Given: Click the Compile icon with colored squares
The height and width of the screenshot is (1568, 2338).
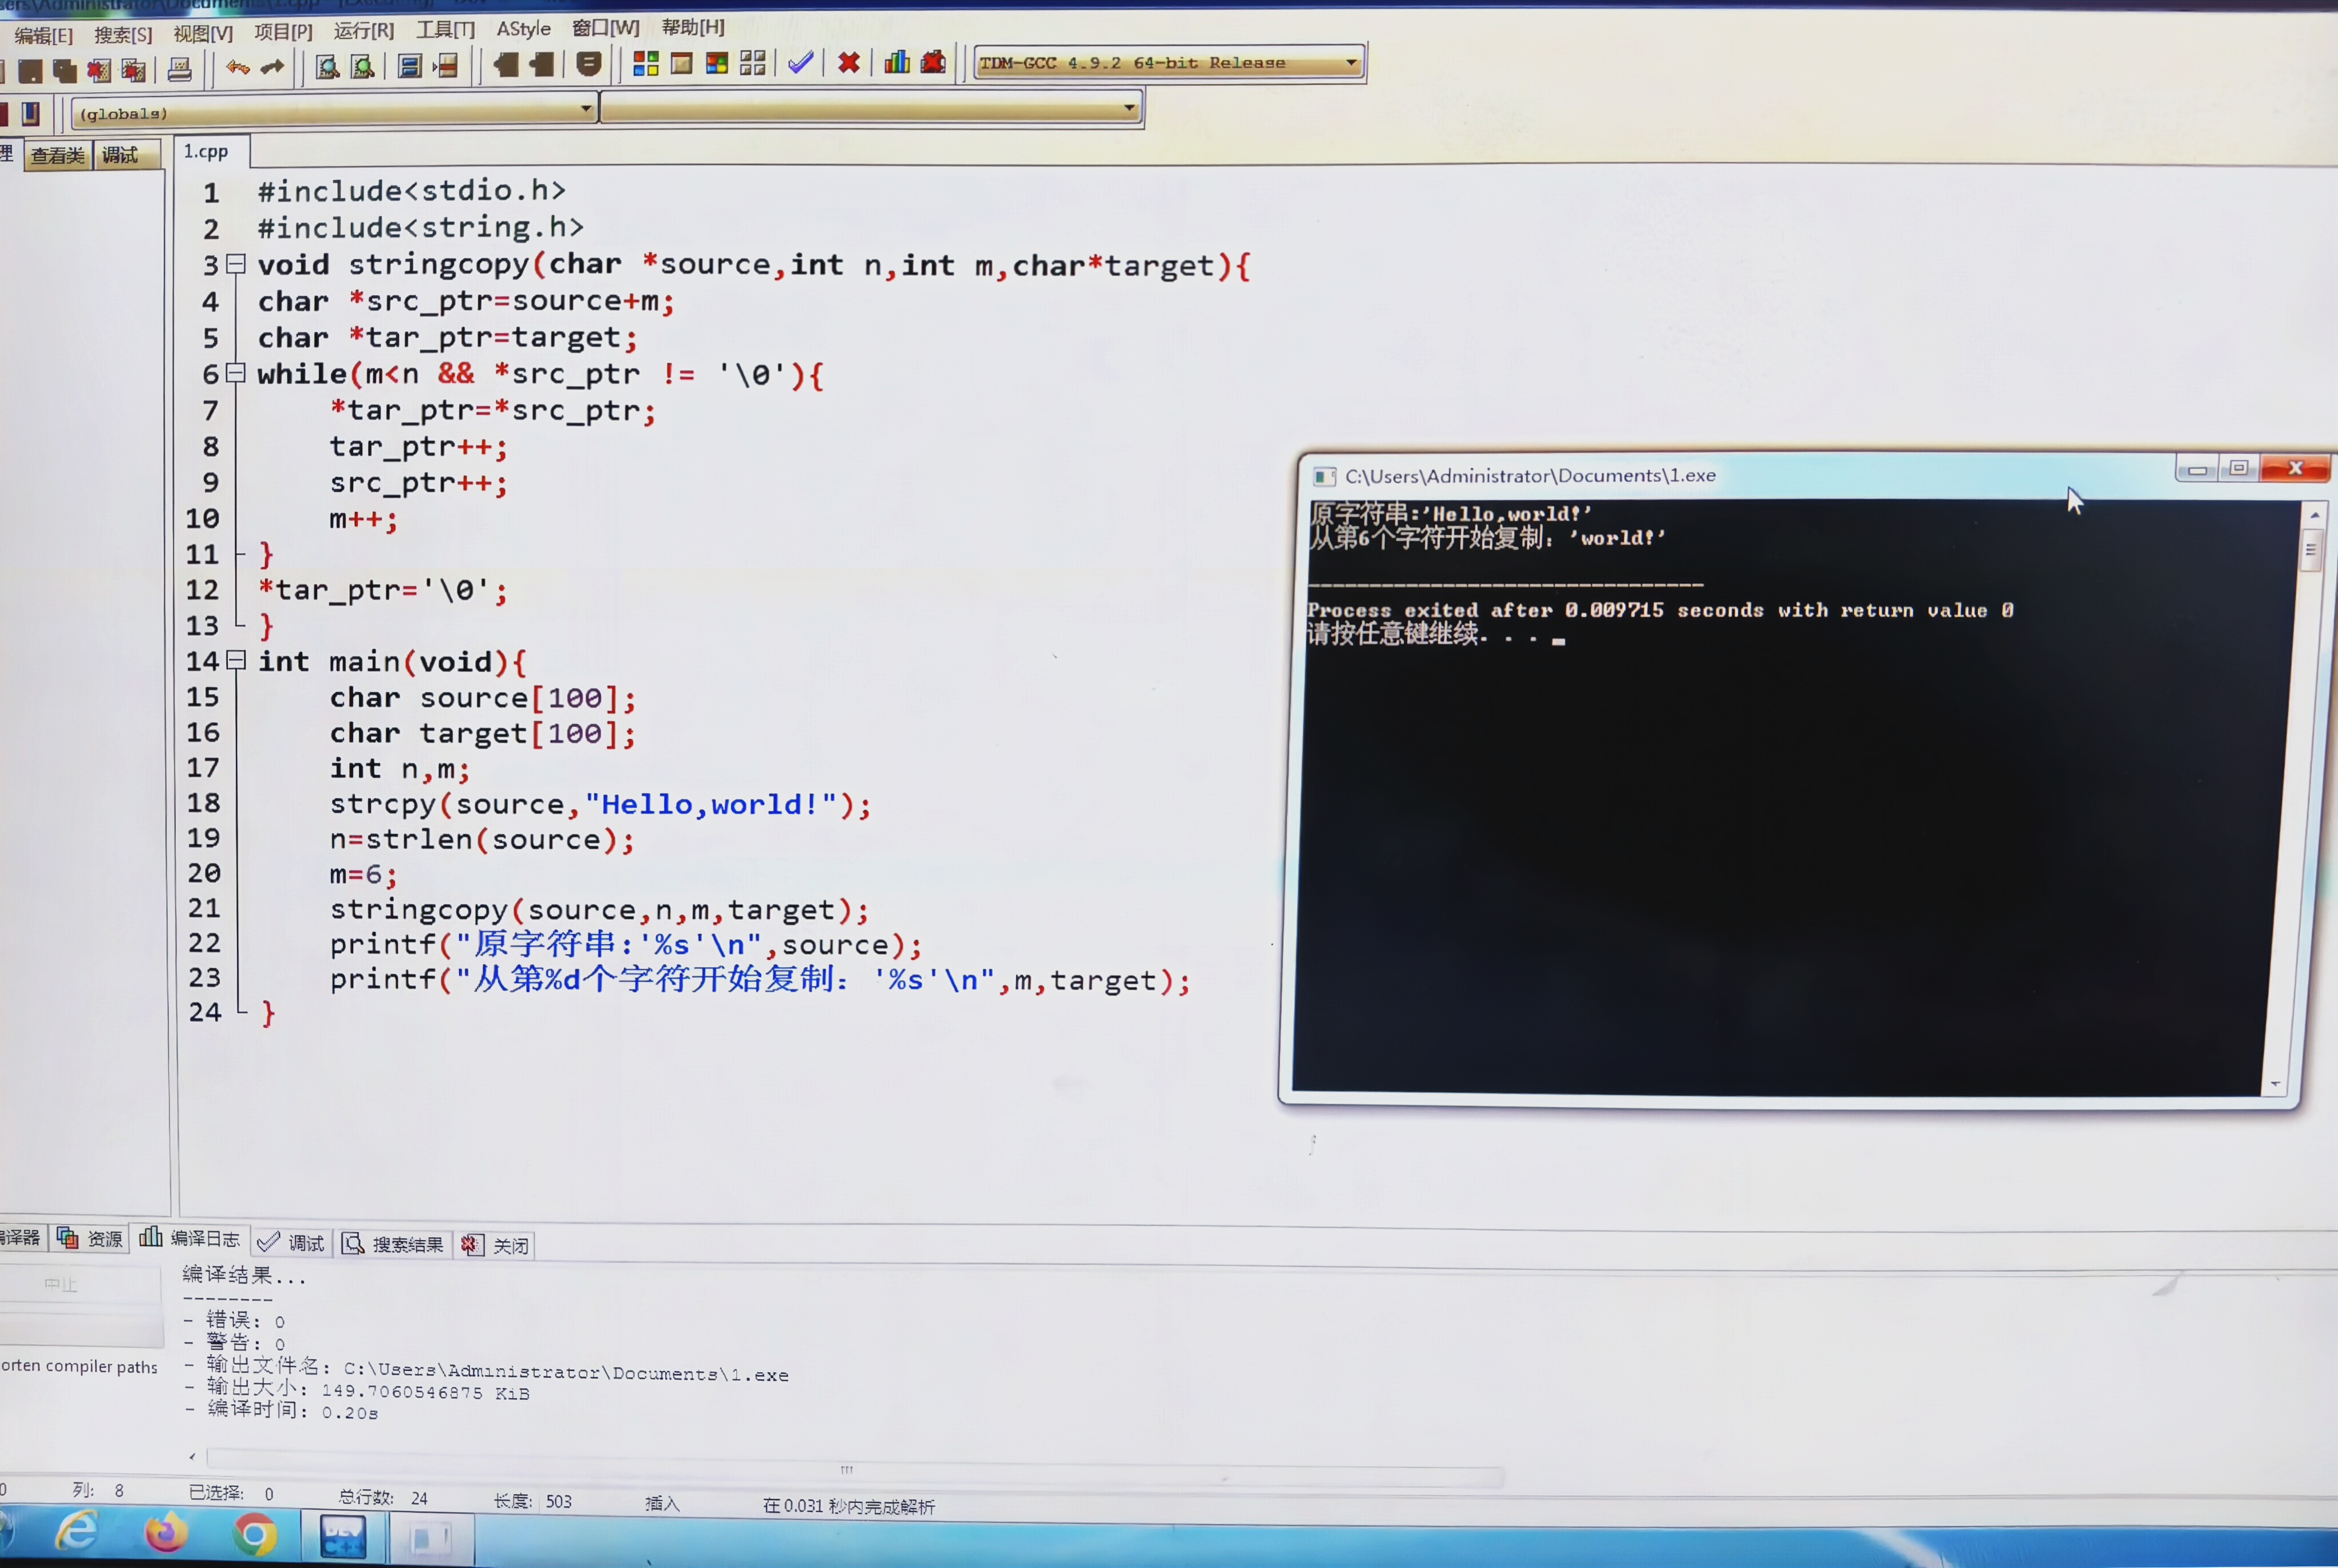Looking at the screenshot, I should [x=646, y=64].
